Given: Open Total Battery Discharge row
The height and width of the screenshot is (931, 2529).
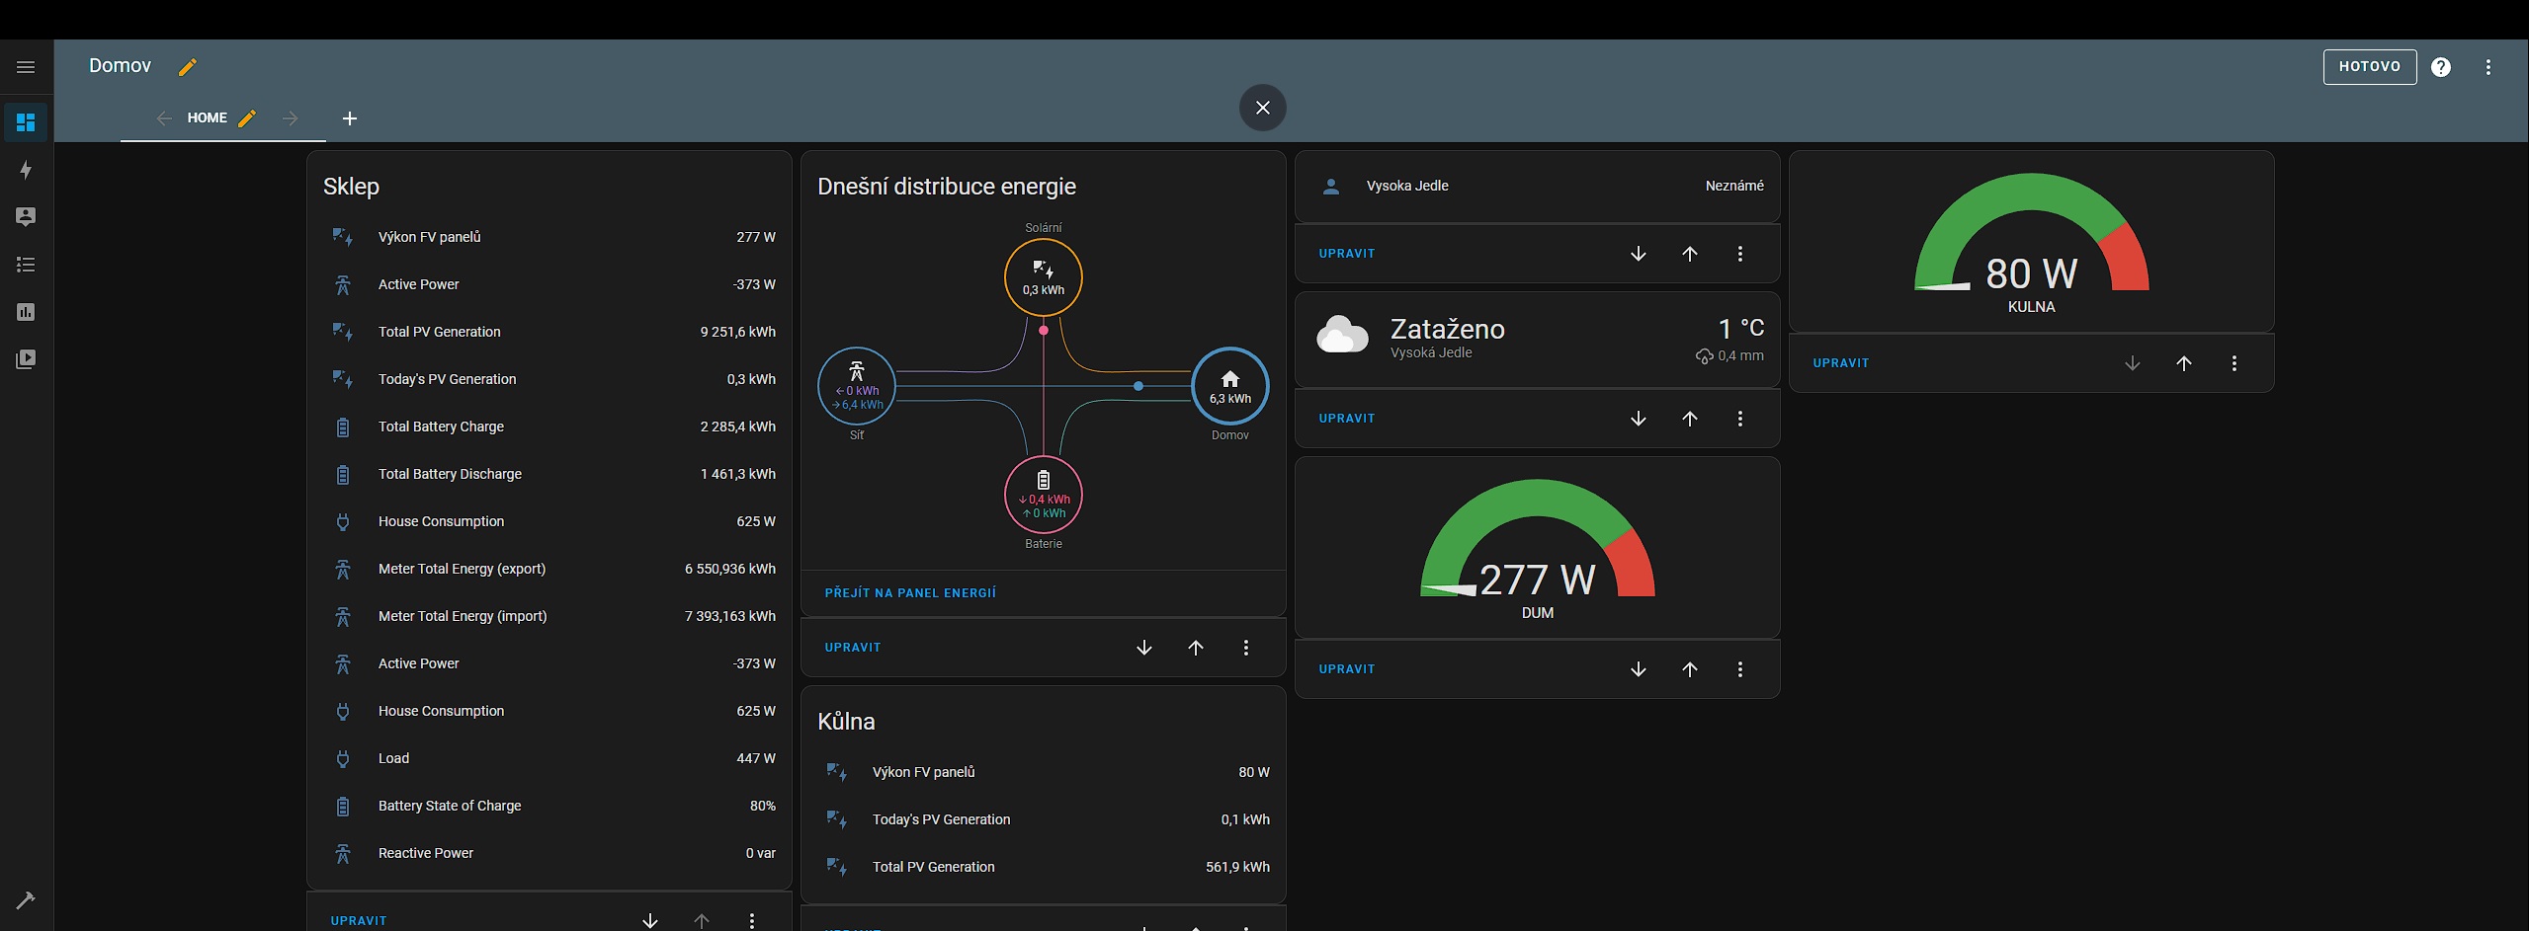Looking at the screenshot, I should (549, 474).
